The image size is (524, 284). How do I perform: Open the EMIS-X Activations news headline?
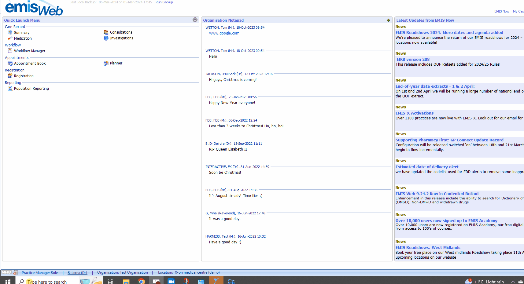pyautogui.click(x=415, y=113)
